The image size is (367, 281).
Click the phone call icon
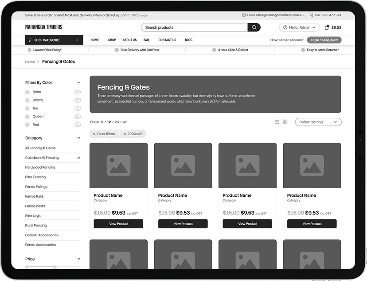tap(312, 15)
